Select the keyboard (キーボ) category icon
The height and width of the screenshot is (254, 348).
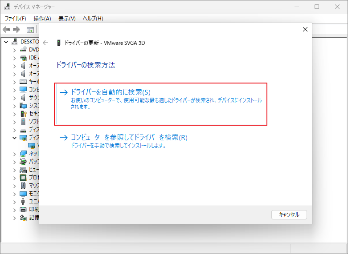tap(23, 82)
